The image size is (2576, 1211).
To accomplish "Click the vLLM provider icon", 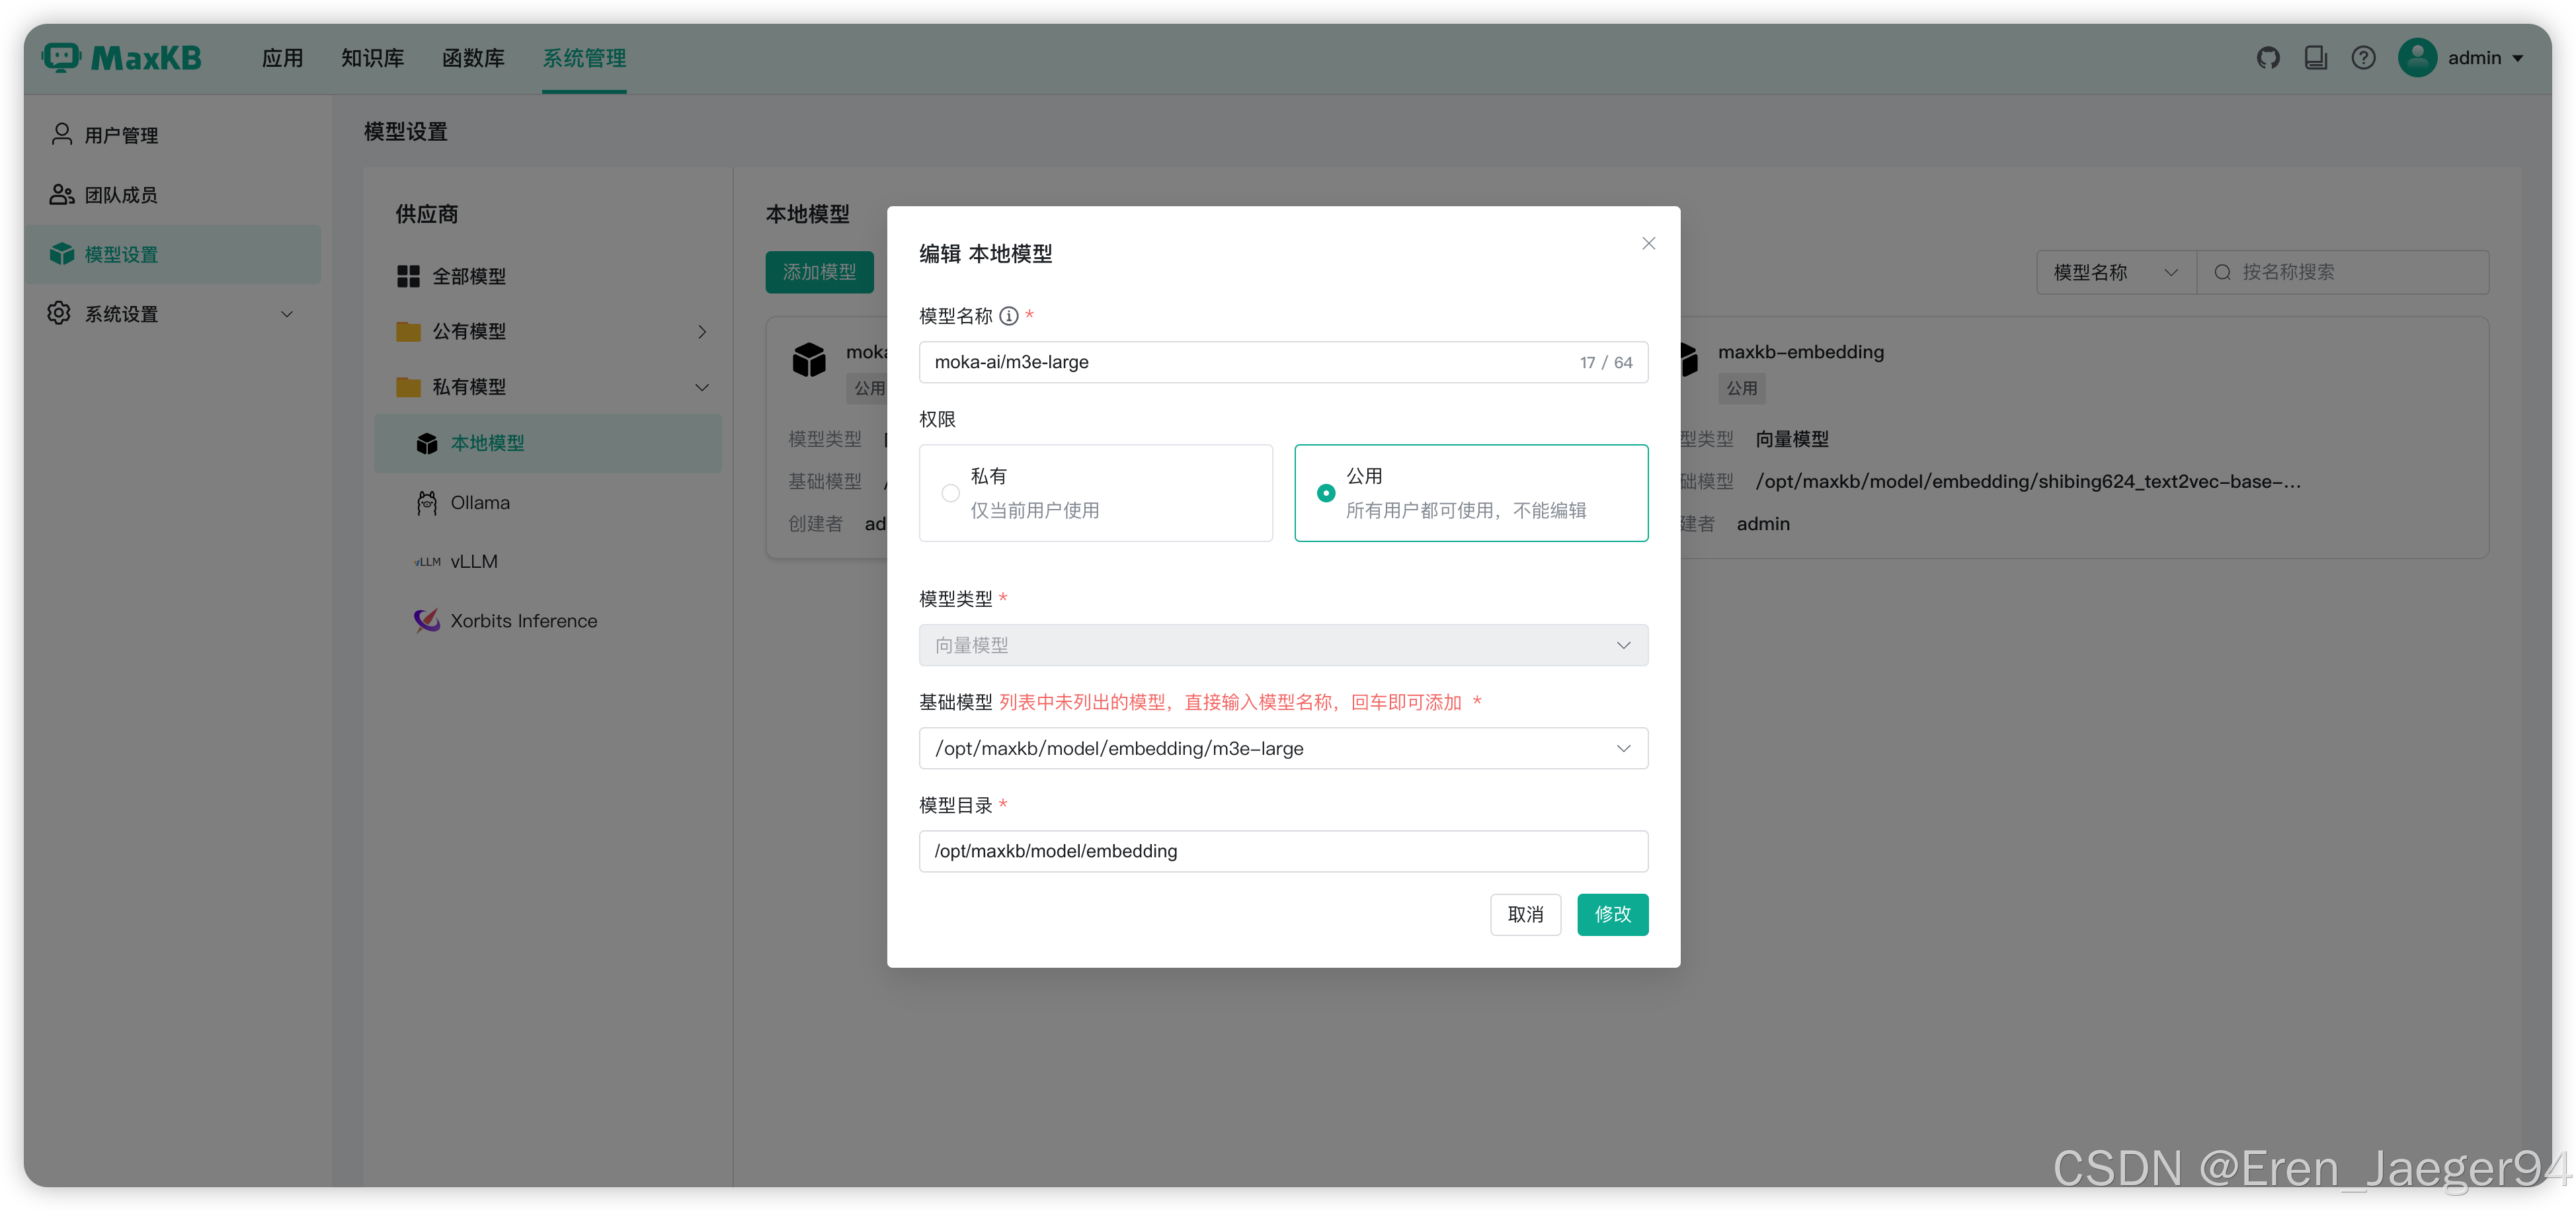I will coord(427,562).
